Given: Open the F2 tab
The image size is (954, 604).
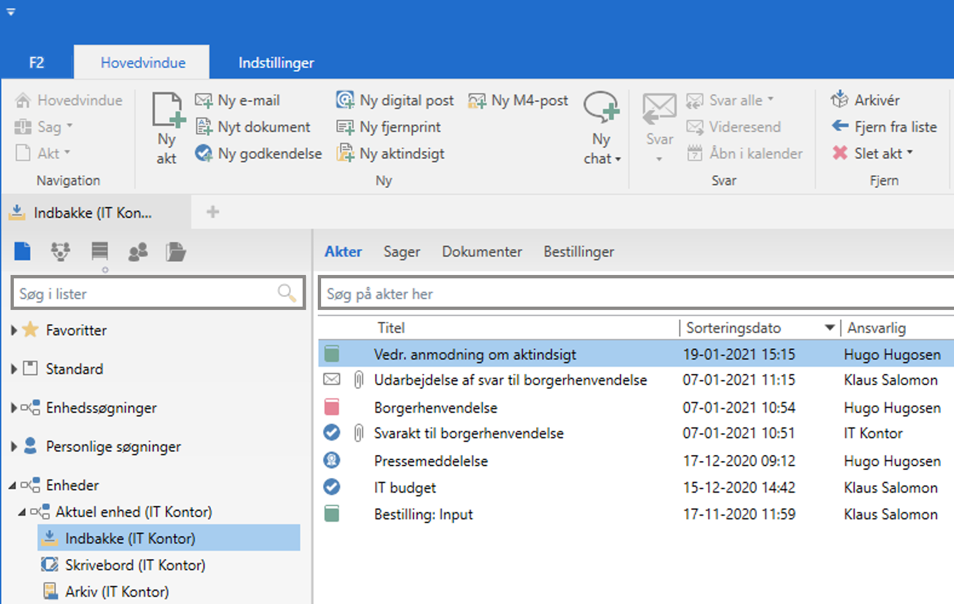Looking at the screenshot, I should pyautogui.click(x=37, y=63).
